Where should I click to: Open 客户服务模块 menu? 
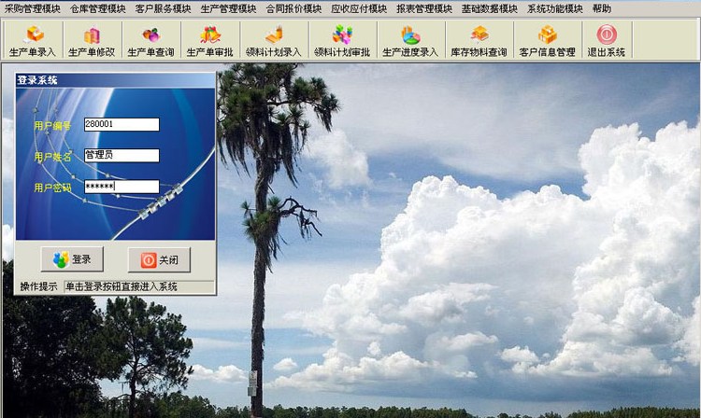163,8
